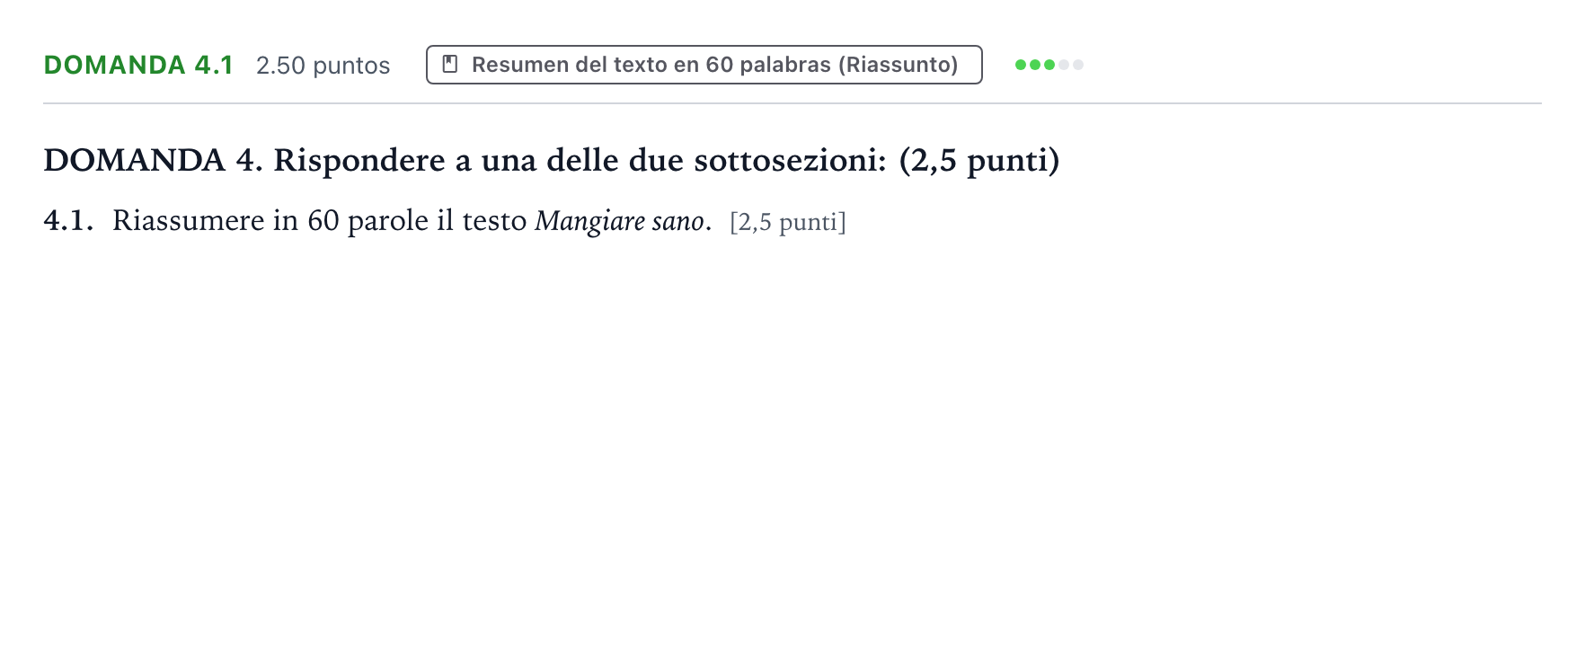Click the bold '4.1.' question number

tap(68, 220)
